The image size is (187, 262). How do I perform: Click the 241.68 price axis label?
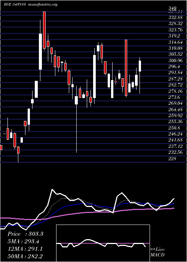[x=175, y=140]
